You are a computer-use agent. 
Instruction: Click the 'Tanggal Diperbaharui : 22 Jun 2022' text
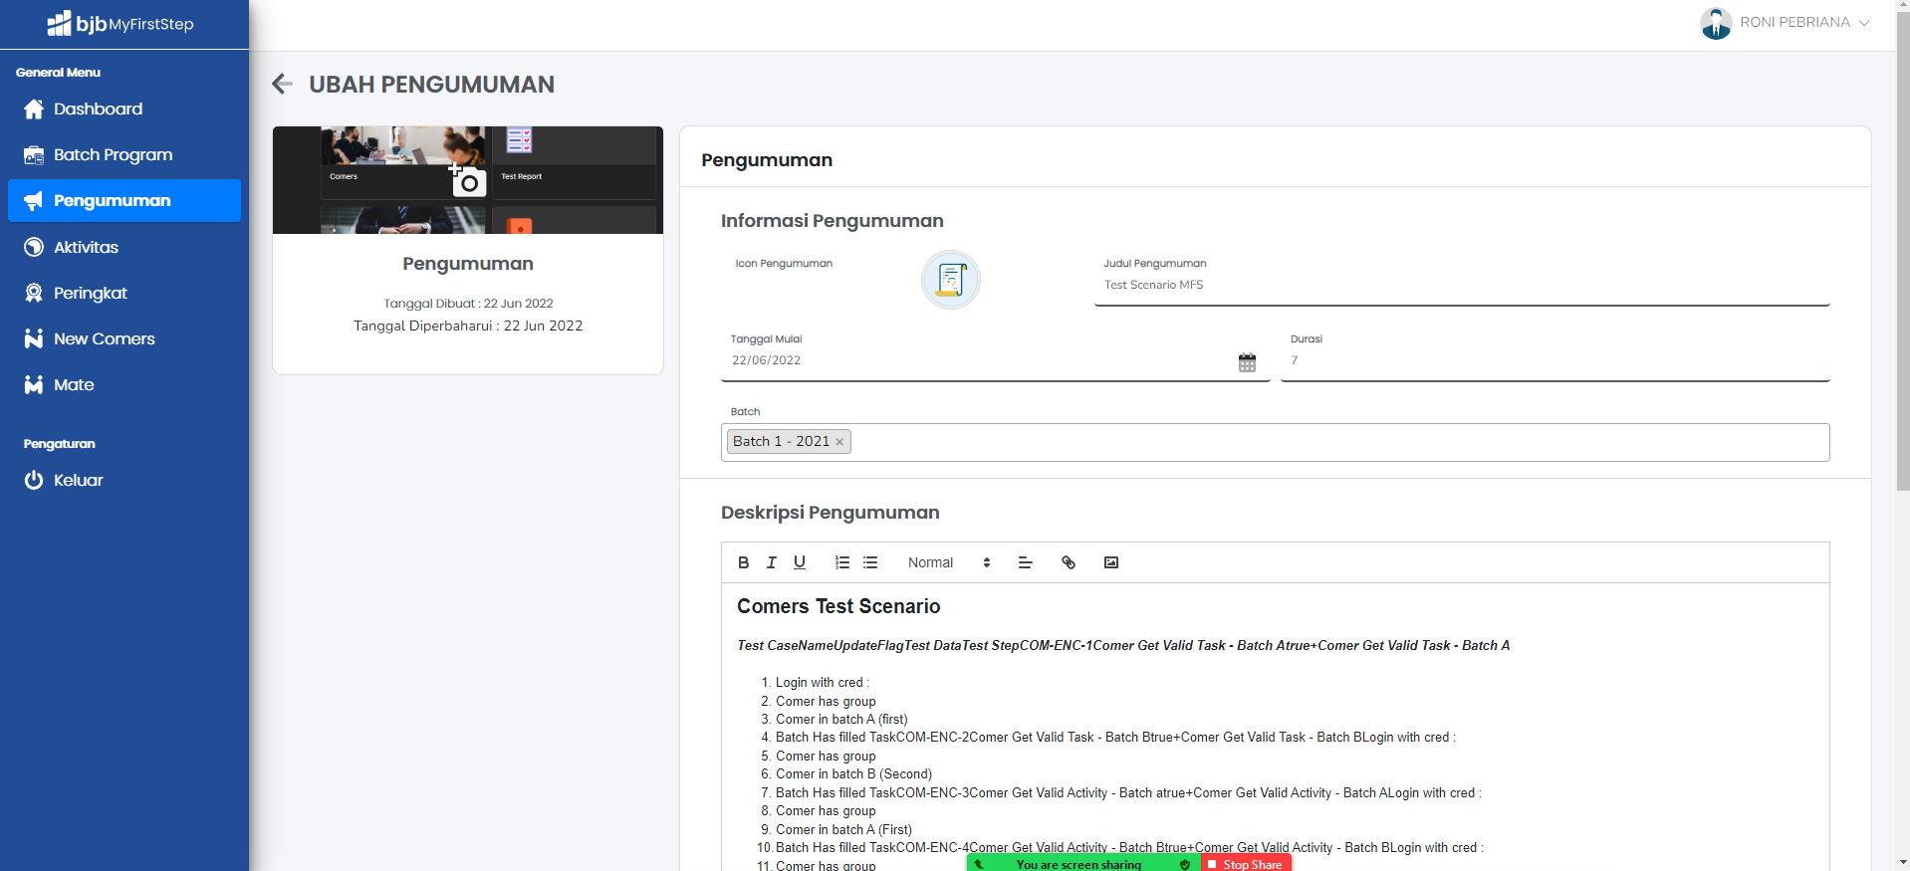click(468, 326)
